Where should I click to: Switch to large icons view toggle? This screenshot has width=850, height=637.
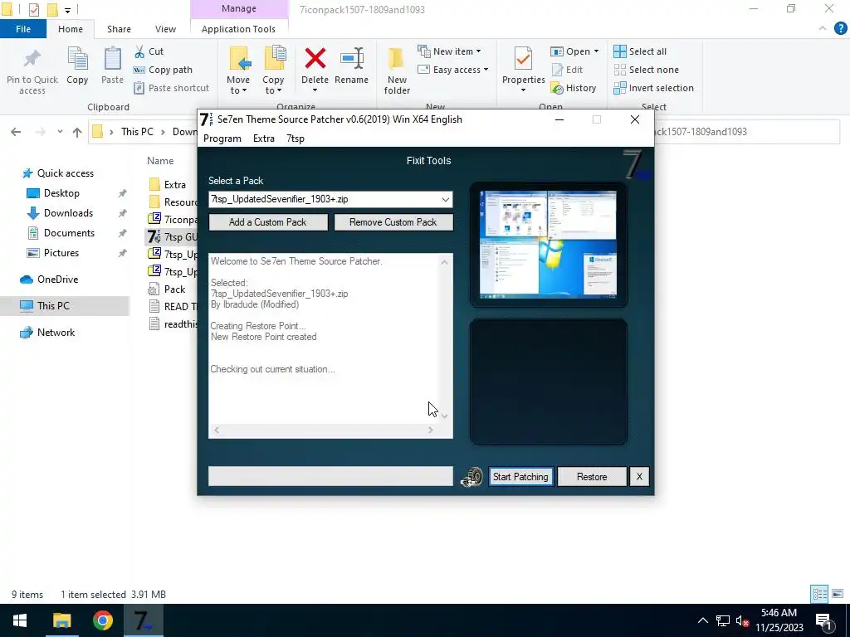838,594
